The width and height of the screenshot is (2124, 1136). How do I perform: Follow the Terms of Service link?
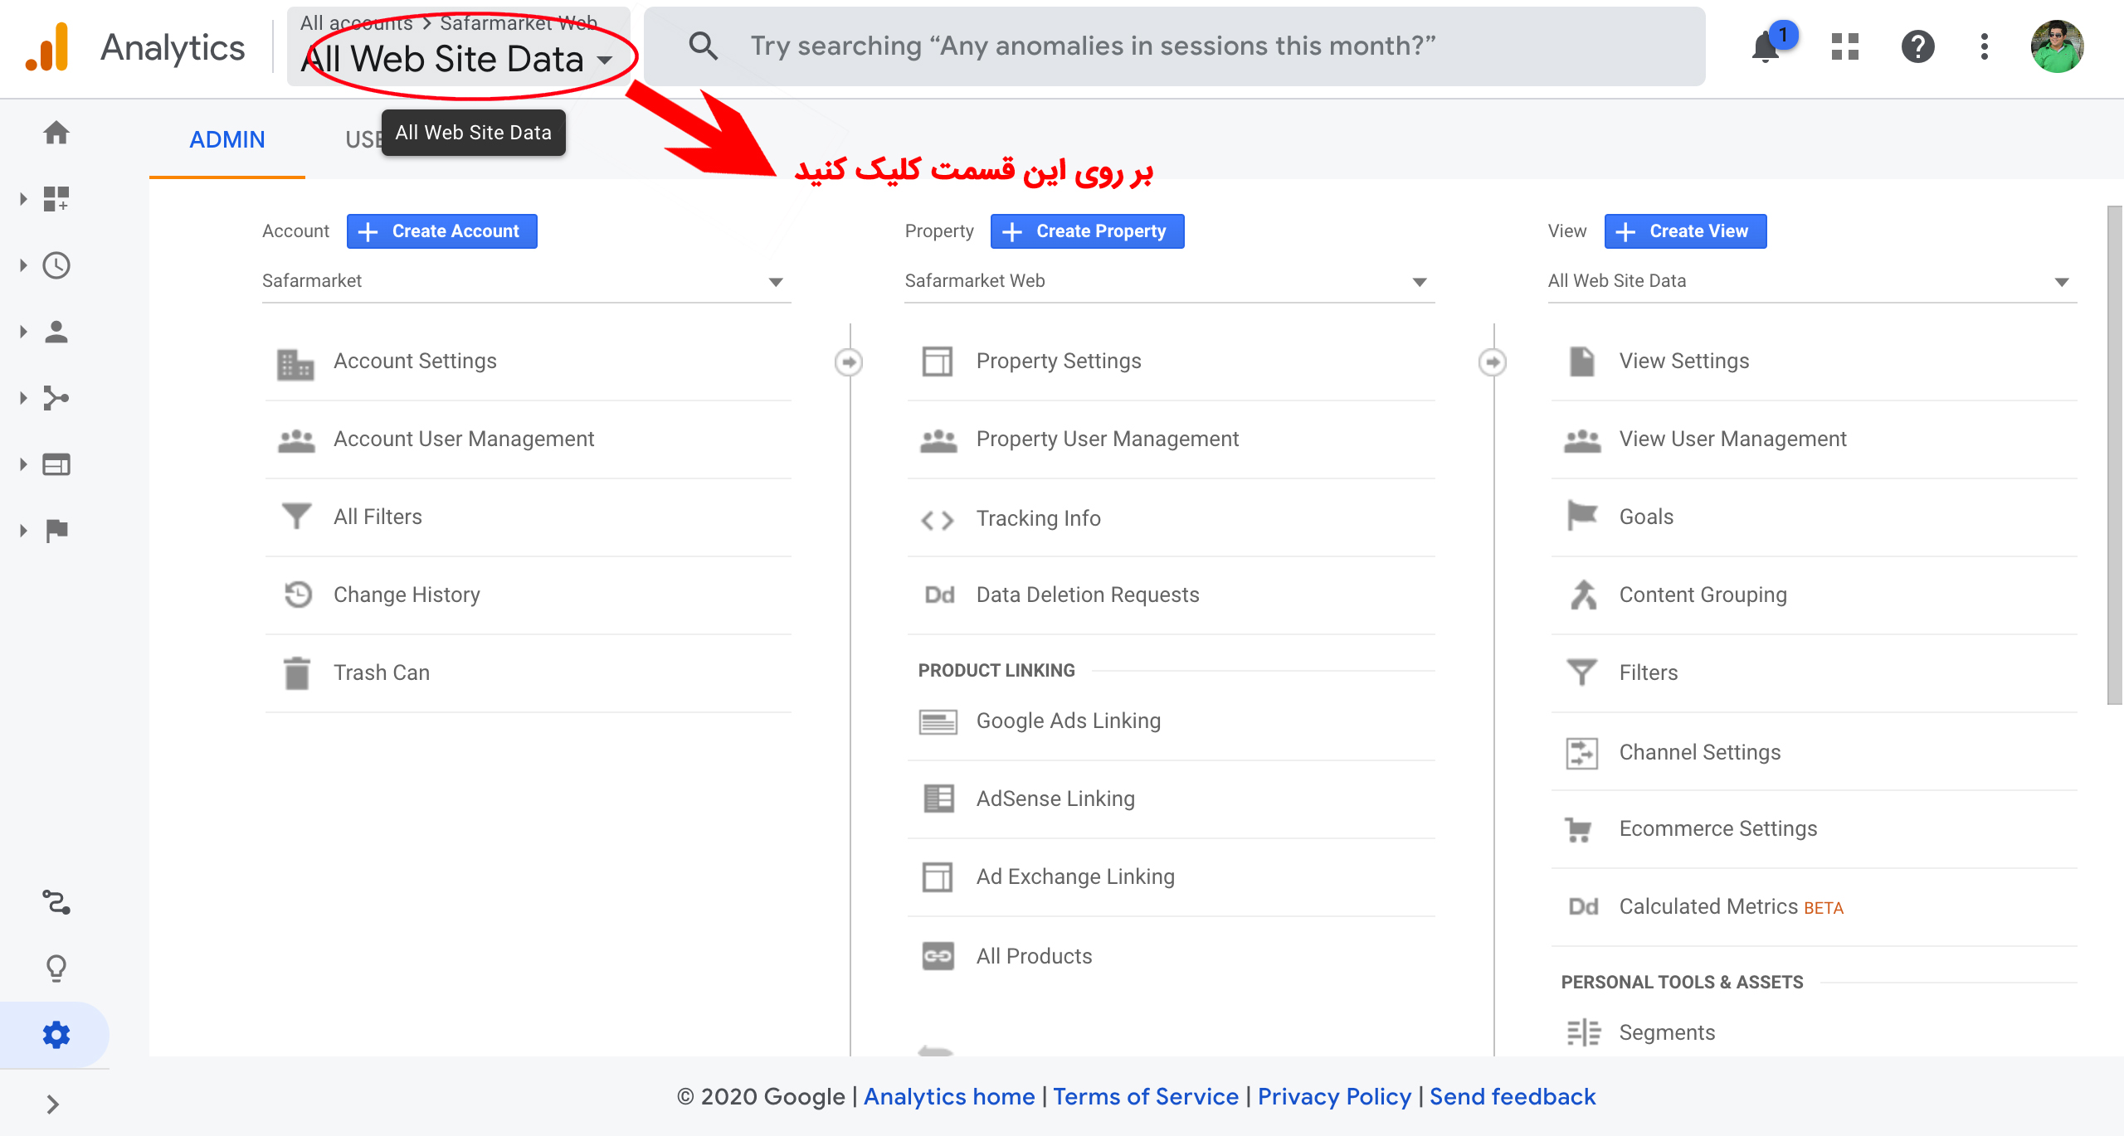point(1146,1097)
